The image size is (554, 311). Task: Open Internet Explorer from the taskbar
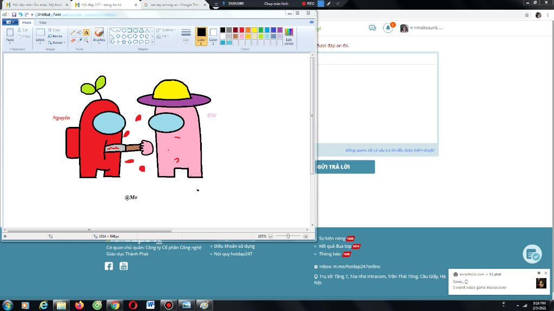pos(43,305)
